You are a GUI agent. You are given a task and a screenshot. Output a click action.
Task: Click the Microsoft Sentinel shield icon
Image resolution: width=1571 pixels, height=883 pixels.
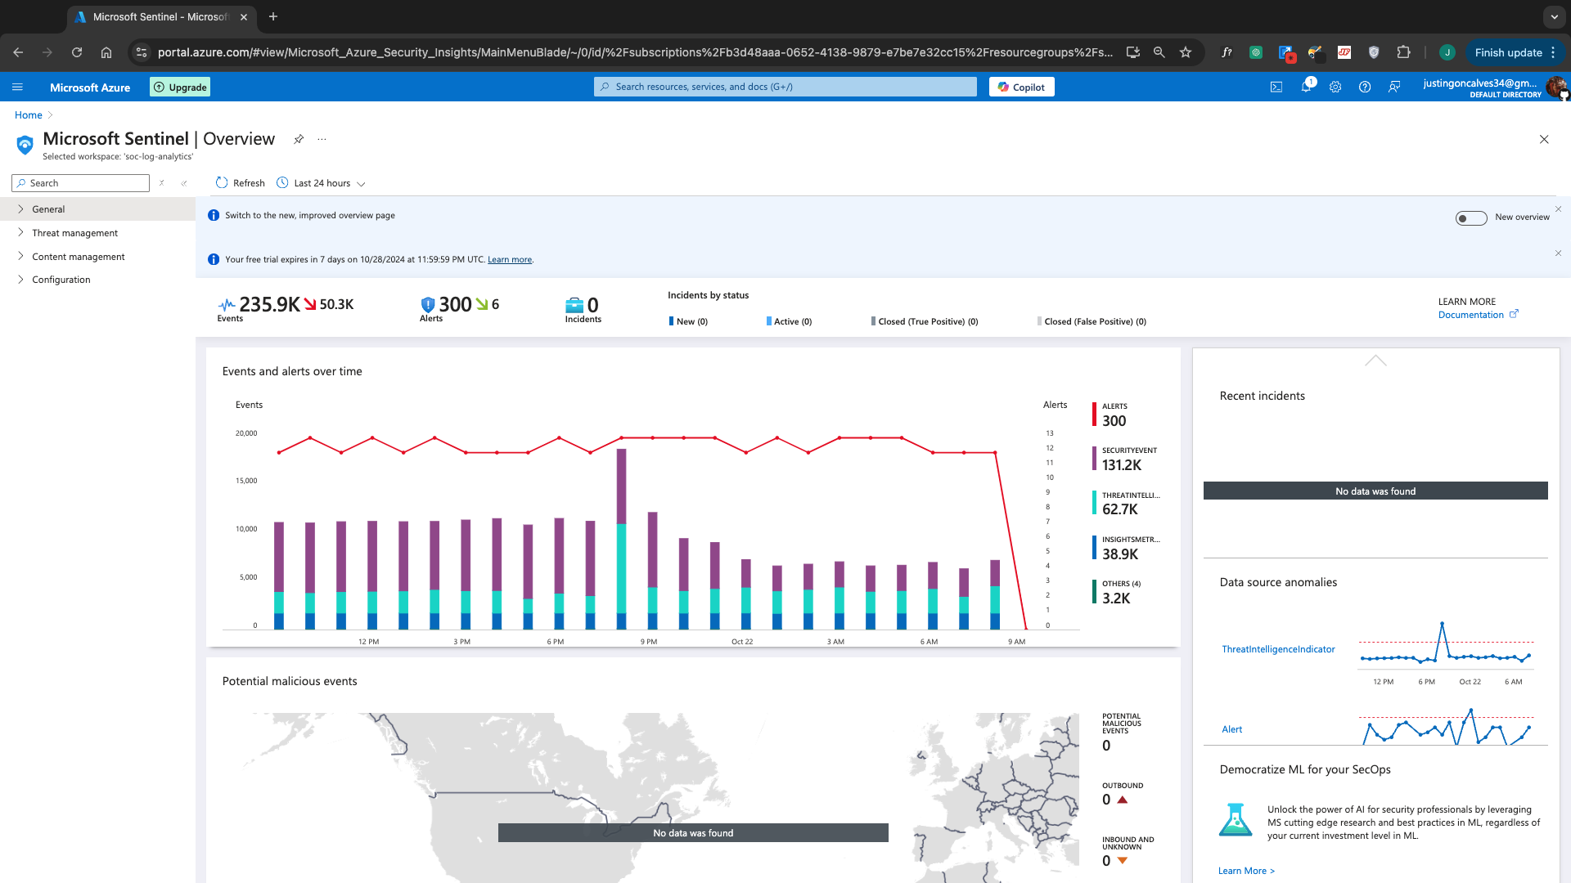[25, 145]
